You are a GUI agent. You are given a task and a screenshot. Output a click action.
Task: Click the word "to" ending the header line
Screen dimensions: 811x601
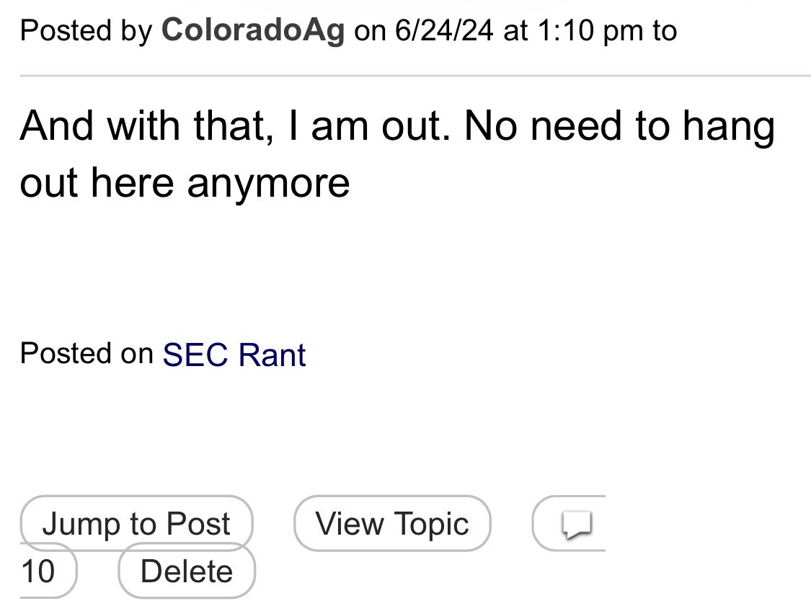(664, 30)
